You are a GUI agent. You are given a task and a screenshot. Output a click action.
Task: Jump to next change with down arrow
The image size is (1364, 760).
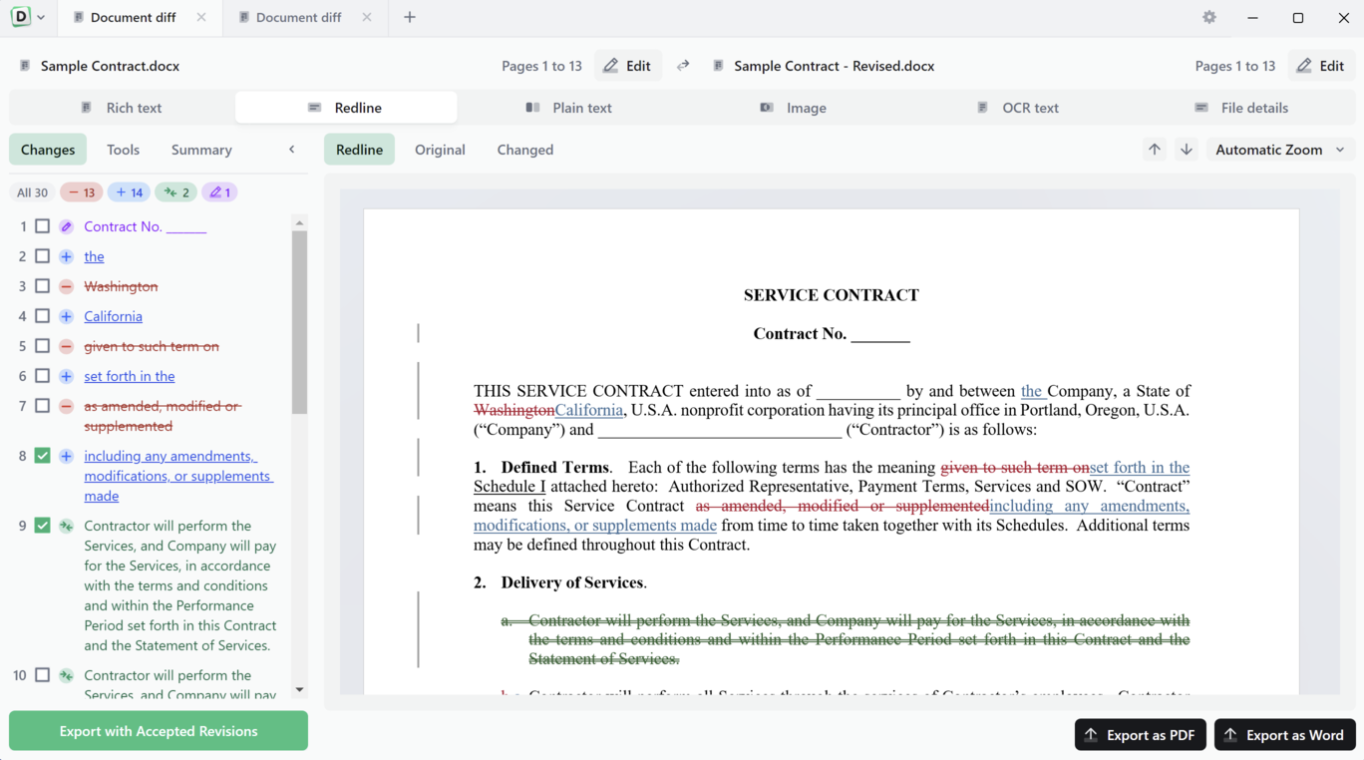click(1187, 150)
